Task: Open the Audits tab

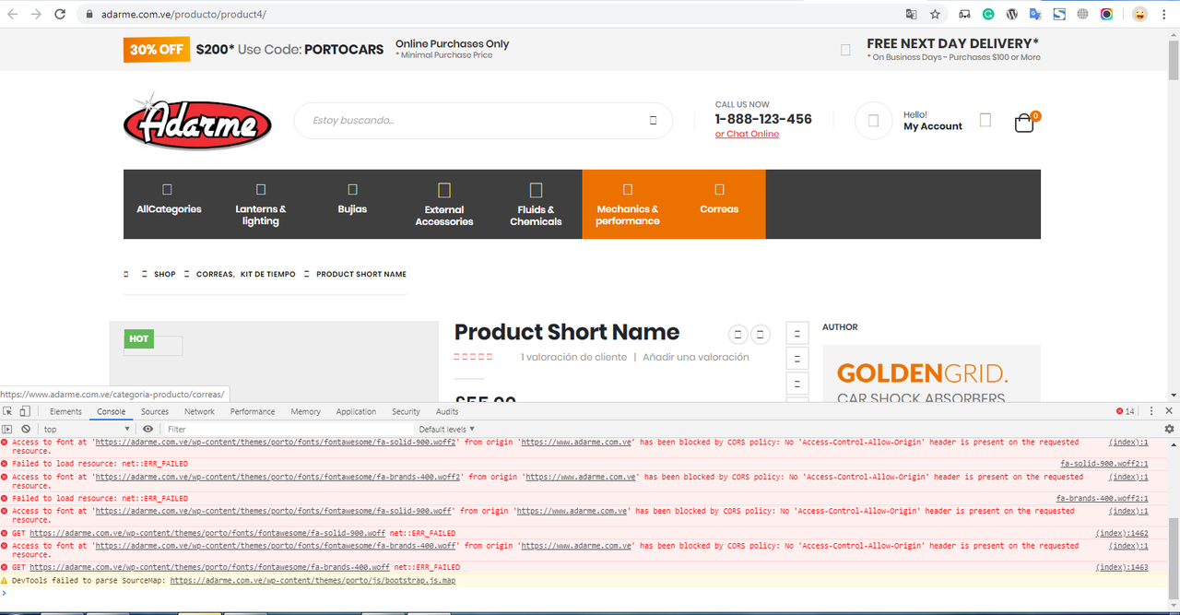Action: point(447,411)
